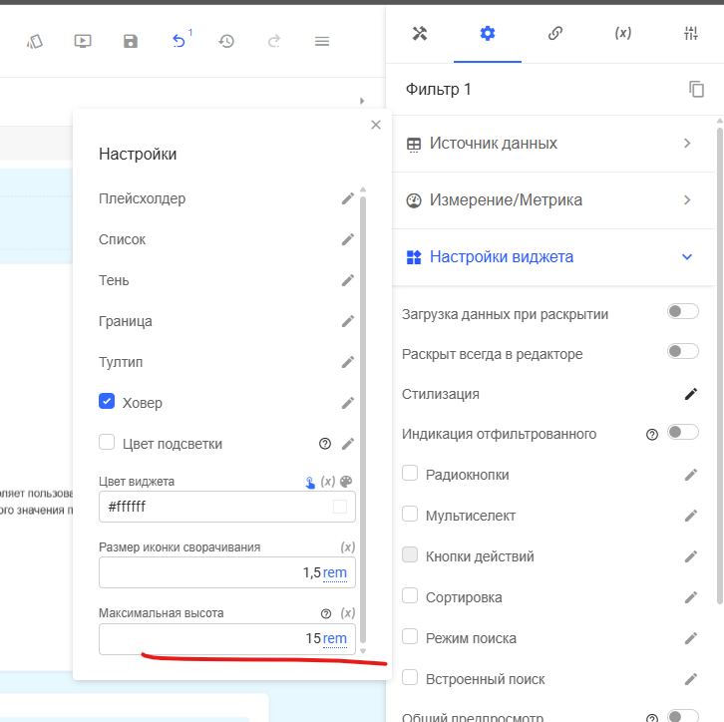This screenshot has width=724, height=722.
Task: Open the hamburger menu icon
Action: click(x=322, y=41)
